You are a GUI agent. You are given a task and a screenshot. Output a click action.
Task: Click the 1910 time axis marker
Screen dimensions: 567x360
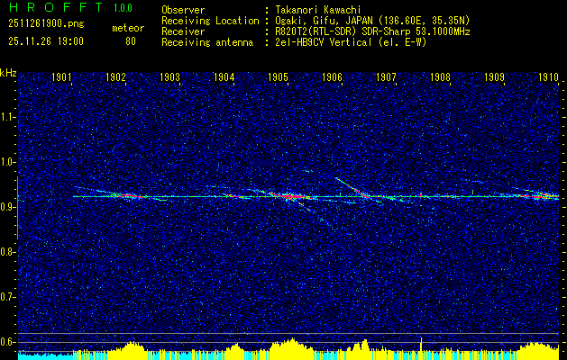click(548, 76)
